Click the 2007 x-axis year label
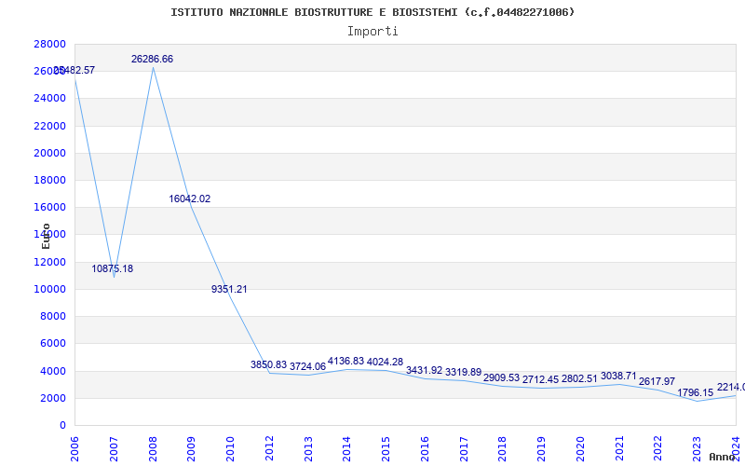The image size is (745, 466). (x=114, y=449)
